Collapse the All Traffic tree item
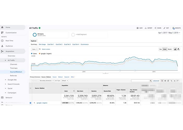 [x=5, y=60]
